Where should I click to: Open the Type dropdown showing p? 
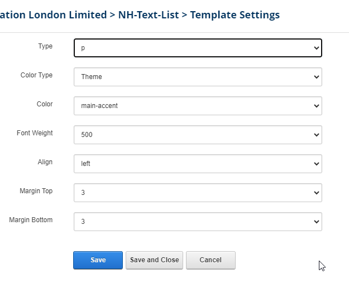pyautogui.click(x=198, y=48)
